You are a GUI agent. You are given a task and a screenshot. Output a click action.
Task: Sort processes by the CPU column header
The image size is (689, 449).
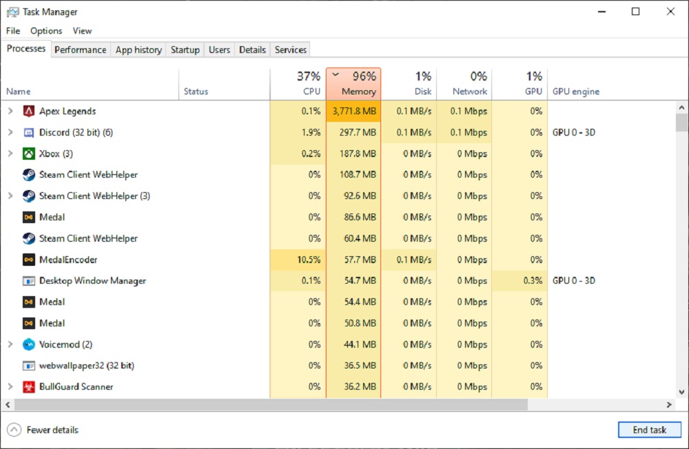pos(298,83)
